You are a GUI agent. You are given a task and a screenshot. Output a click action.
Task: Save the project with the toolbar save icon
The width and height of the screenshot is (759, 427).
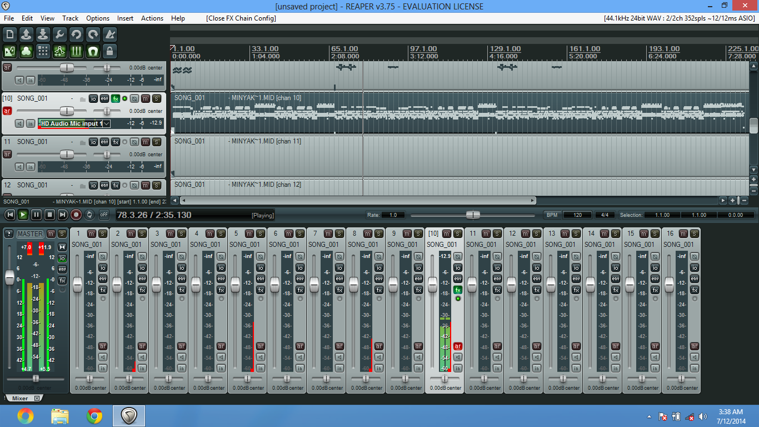point(43,34)
